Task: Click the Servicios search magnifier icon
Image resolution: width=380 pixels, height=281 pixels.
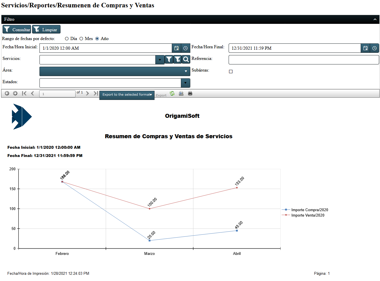Action: click(x=186, y=59)
